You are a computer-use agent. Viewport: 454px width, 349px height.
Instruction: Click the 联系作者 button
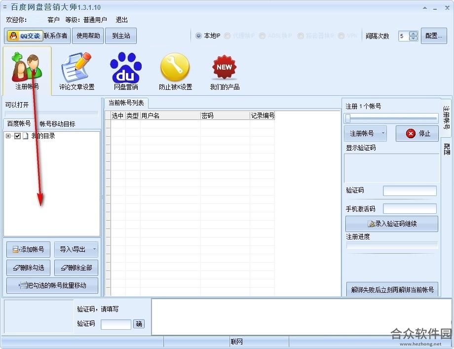pos(56,36)
